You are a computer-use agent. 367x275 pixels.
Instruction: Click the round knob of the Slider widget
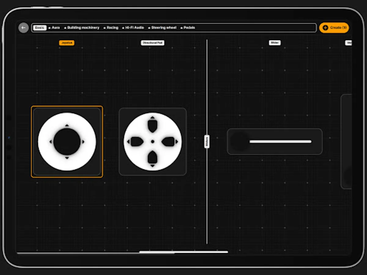[240, 141]
